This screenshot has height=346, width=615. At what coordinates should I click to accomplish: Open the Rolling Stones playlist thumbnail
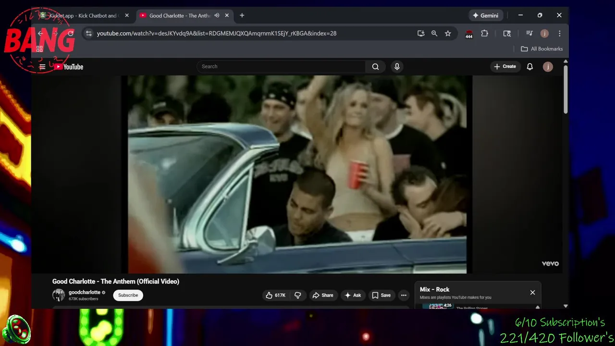pyautogui.click(x=437, y=306)
